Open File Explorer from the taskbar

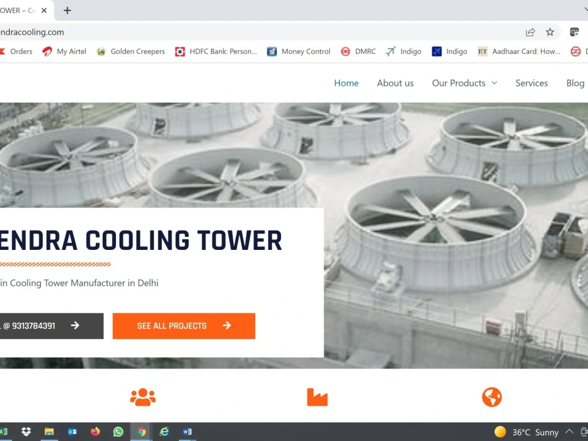49,432
